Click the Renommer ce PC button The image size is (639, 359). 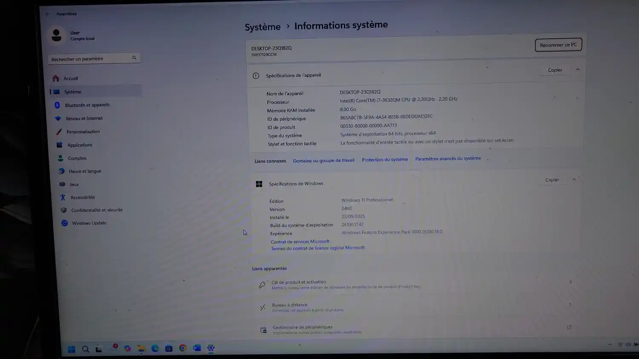click(558, 45)
